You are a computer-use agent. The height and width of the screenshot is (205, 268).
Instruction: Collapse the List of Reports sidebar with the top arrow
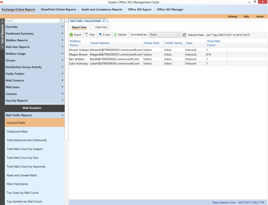pos(2,22)
